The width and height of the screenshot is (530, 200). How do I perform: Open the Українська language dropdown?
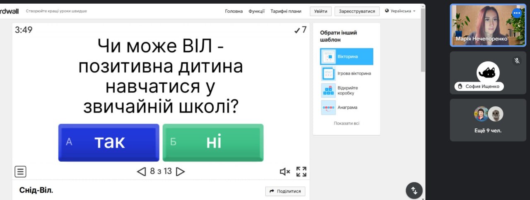point(400,11)
